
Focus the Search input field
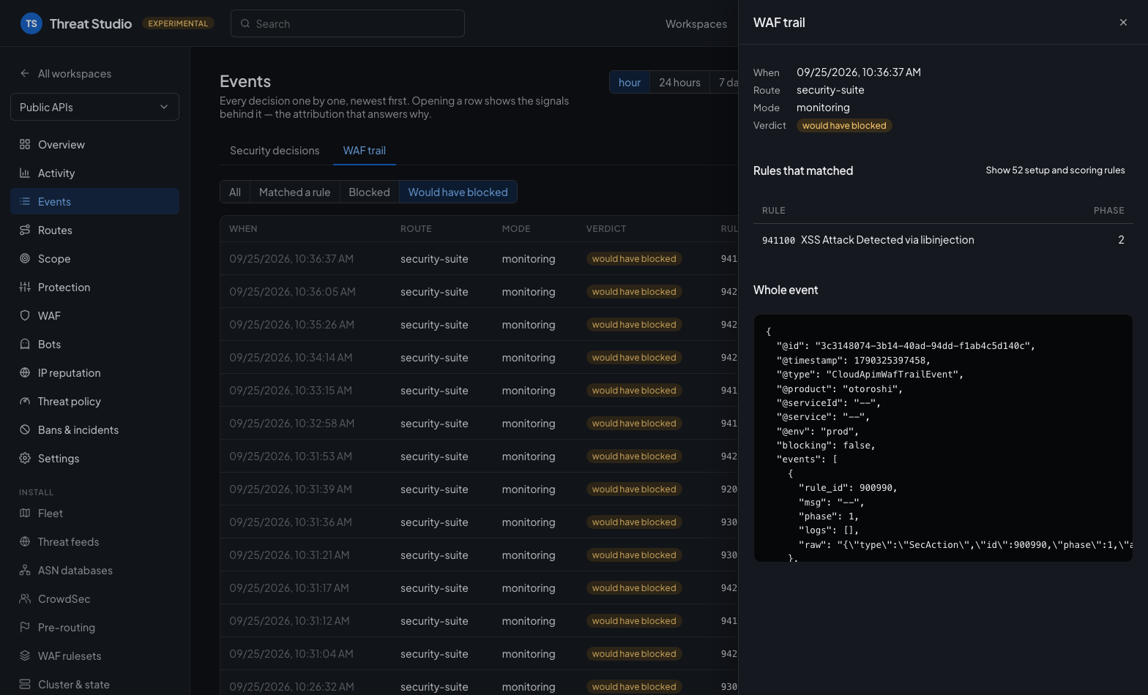pyautogui.click(x=348, y=23)
